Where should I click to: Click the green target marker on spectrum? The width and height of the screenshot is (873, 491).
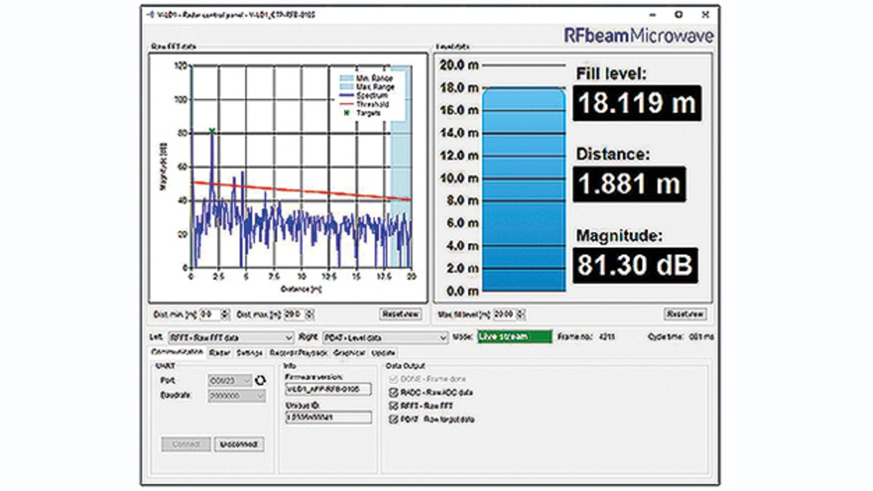[212, 130]
